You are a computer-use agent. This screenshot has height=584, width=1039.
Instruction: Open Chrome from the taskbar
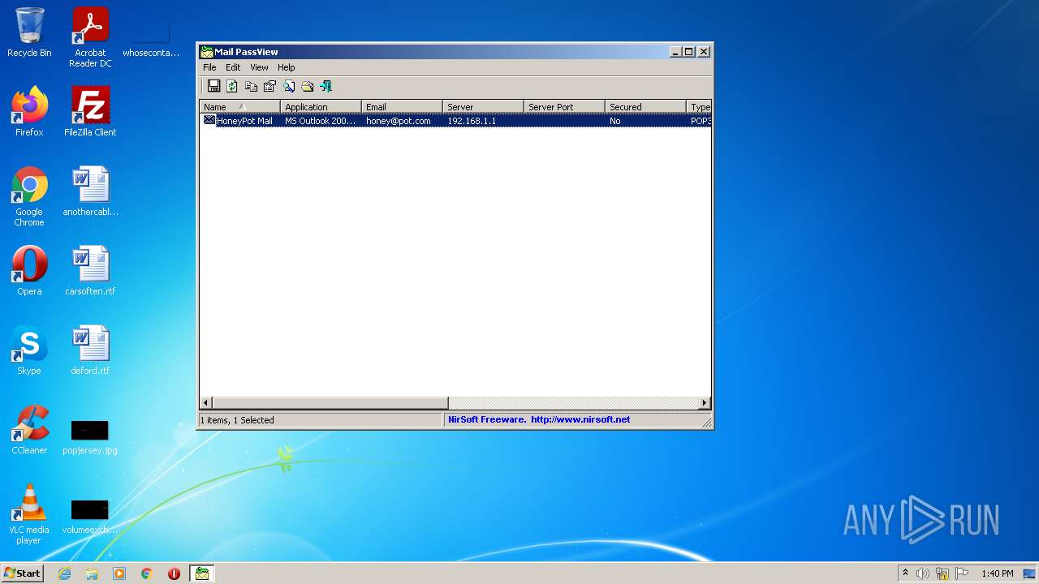[x=147, y=573]
